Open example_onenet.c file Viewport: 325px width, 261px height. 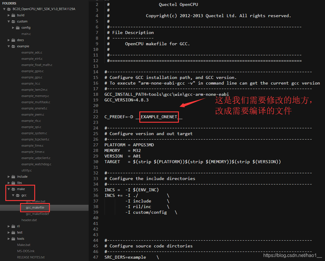[x=35, y=108]
